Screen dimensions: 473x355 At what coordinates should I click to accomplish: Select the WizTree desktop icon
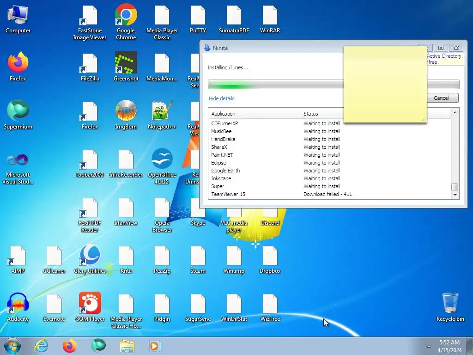tap(270, 308)
